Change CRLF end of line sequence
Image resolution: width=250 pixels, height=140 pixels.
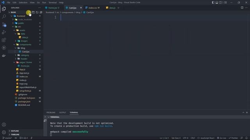tap(193, 138)
